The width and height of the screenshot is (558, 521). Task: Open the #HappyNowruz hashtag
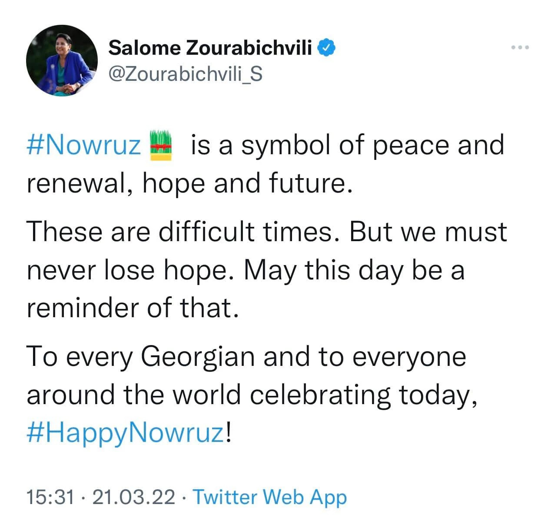126,432
